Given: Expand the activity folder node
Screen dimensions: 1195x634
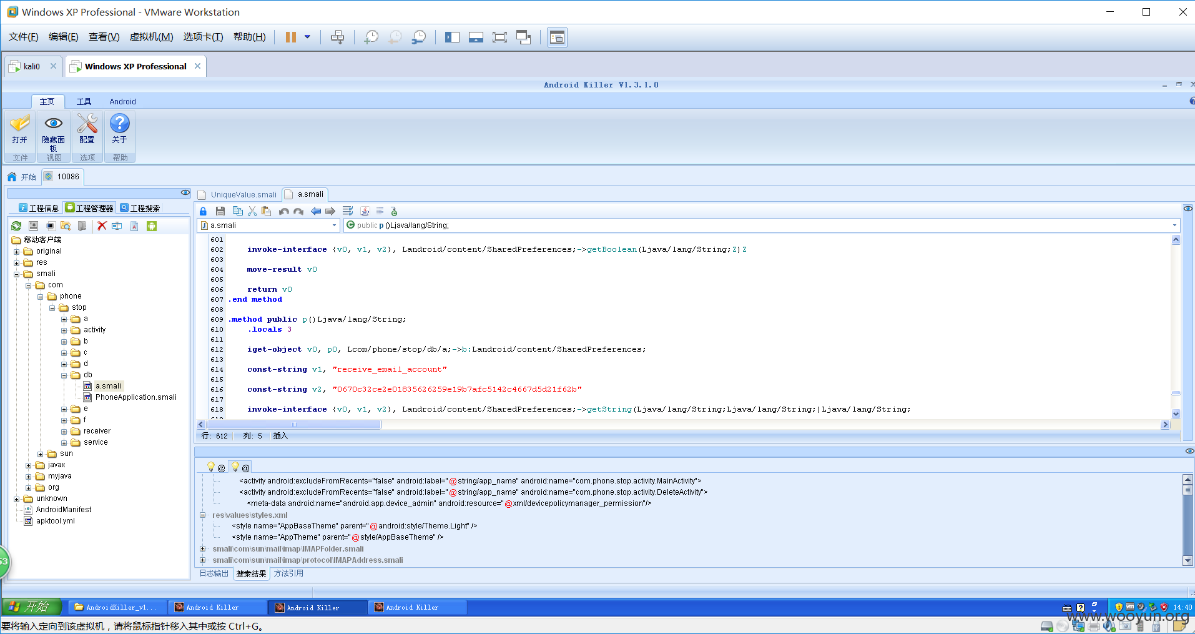Looking at the screenshot, I should click(x=64, y=330).
